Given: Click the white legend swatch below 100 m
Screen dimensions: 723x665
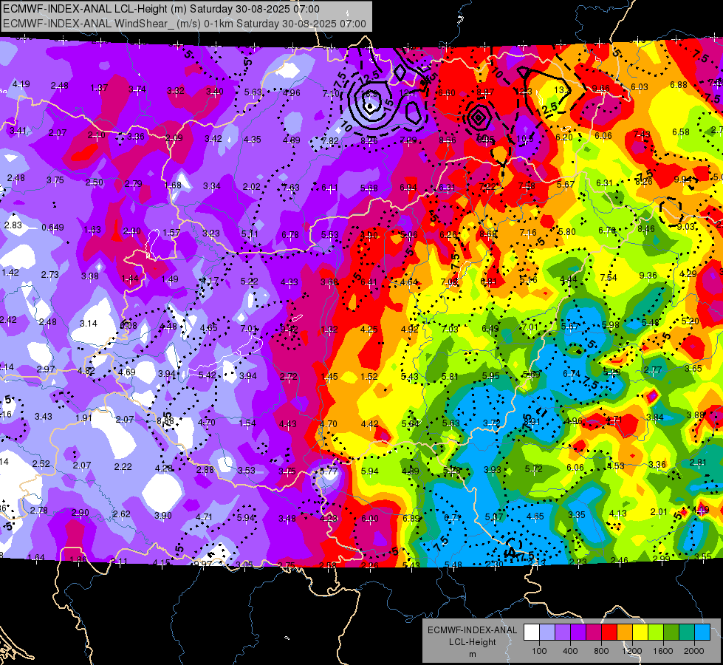Looking at the screenshot, I should [x=532, y=632].
